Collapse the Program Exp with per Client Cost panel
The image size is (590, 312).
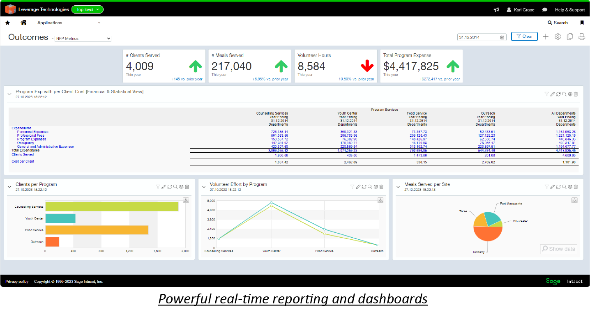9,94
